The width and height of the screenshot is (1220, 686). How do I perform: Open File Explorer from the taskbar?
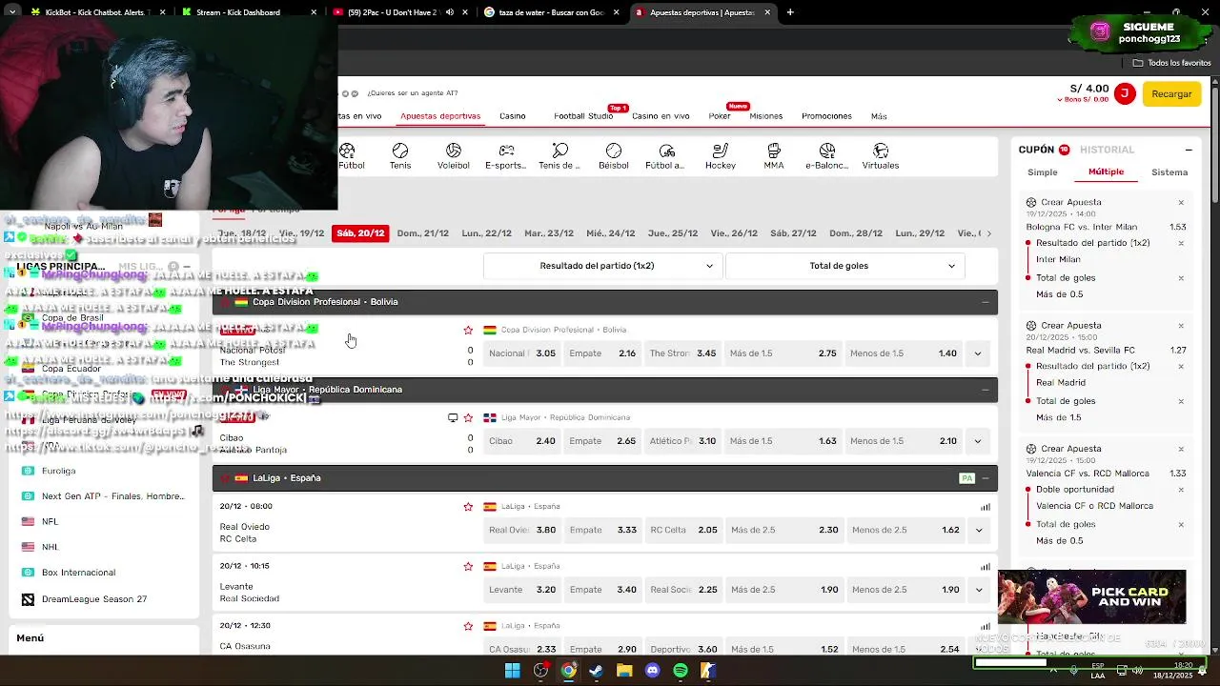pyautogui.click(x=624, y=671)
